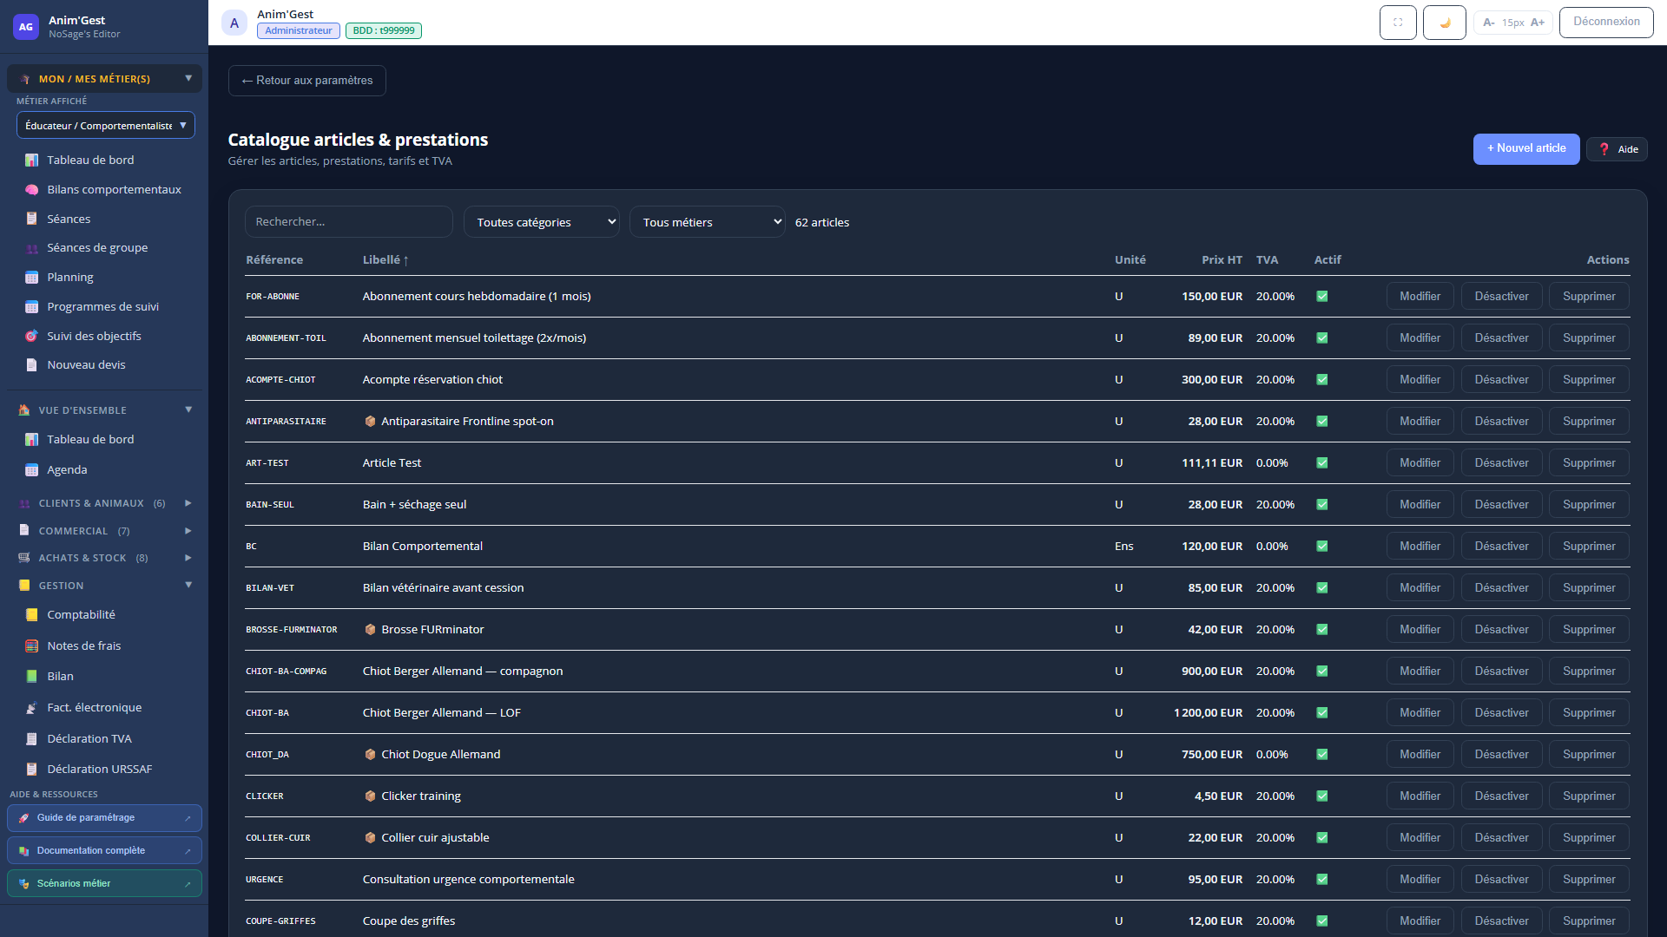Sort by the Libellé column header

pos(385,259)
